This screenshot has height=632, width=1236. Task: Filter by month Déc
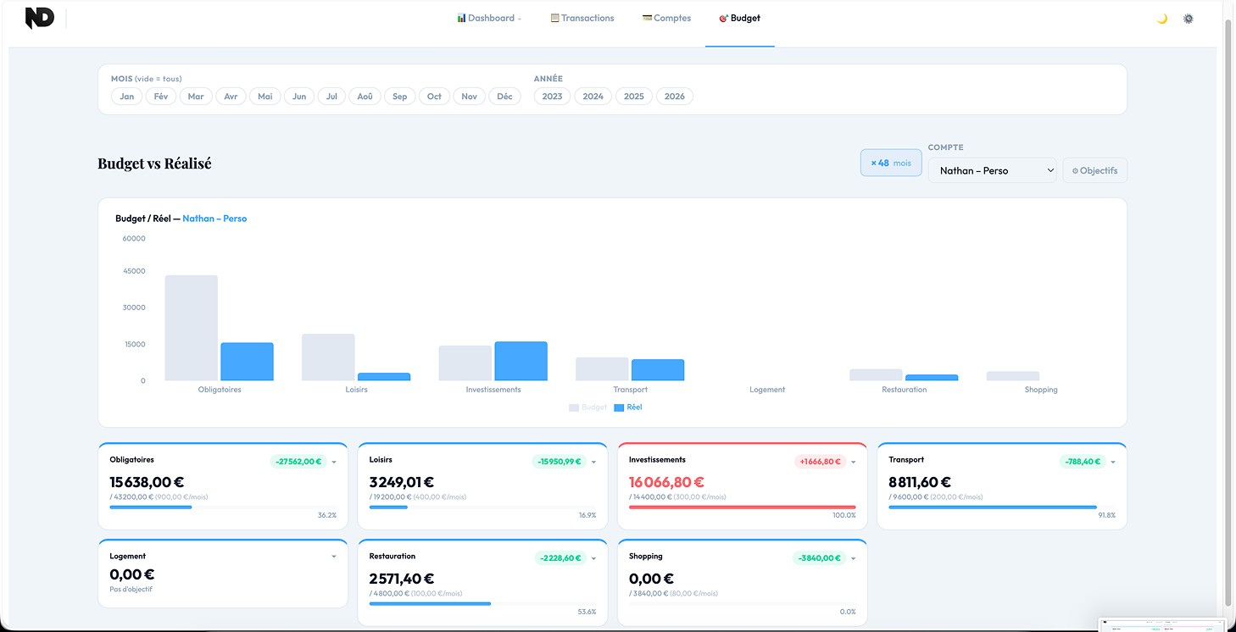tap(504, 97)
